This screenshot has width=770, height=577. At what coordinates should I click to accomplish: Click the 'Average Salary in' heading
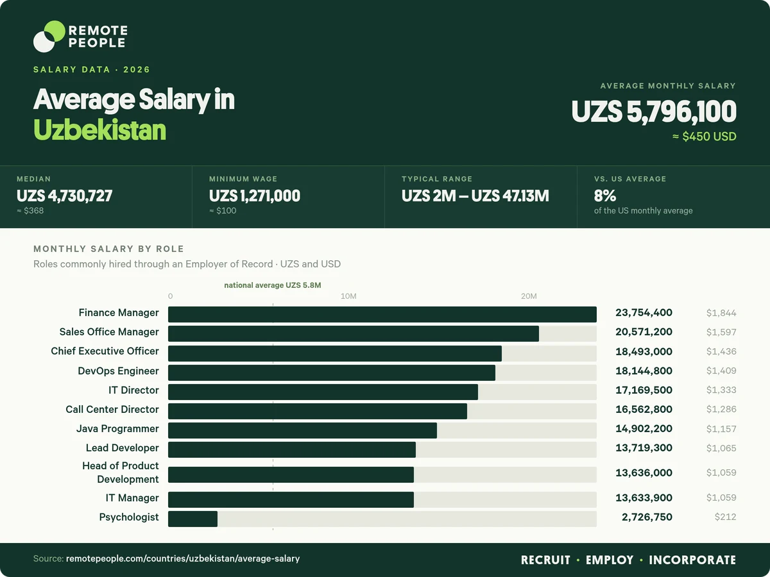(134, 100)
